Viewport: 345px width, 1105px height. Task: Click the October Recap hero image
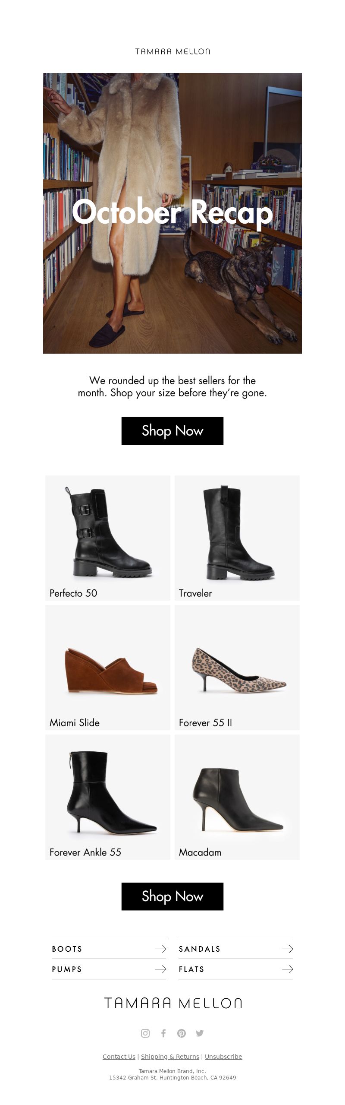tap(172, 213)
